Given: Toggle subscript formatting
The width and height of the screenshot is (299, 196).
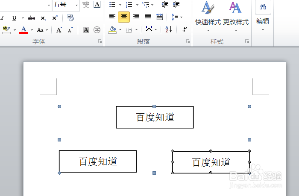Looking at the screenshot, I should tap(43, 18).
